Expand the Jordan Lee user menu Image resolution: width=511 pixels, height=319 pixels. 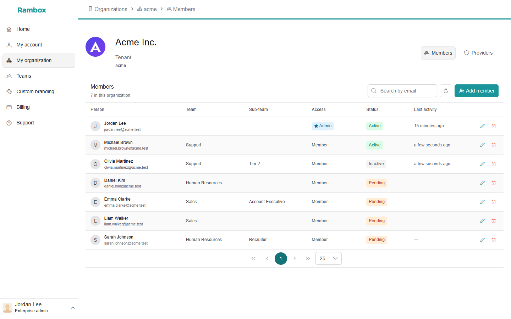click(39, 308)
